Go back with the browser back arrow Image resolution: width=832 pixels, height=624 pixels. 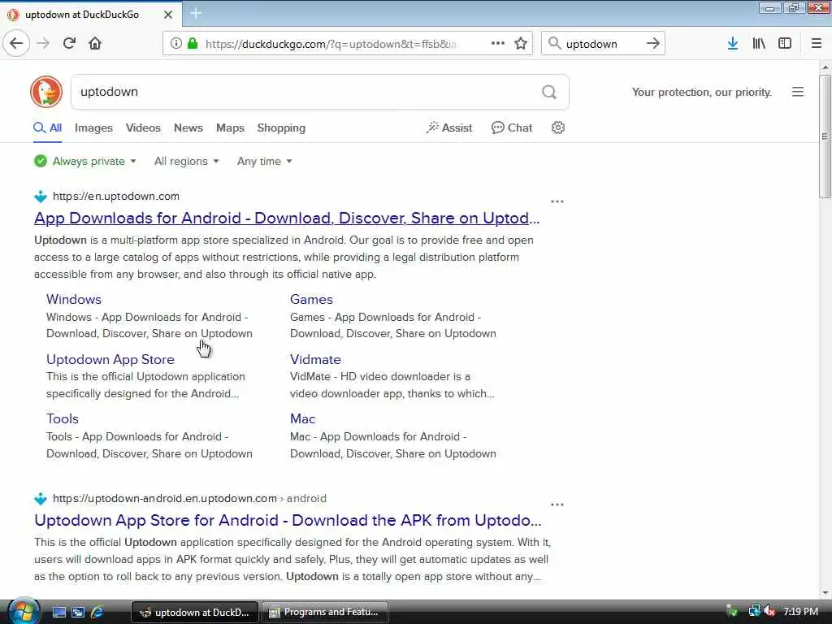point(16,43)
